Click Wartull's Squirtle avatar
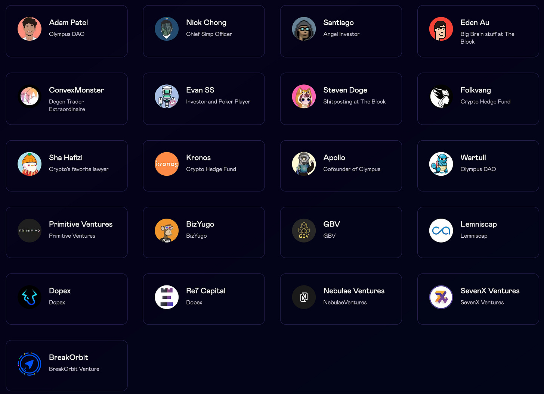The image size is (544, 394). [441, 164]
